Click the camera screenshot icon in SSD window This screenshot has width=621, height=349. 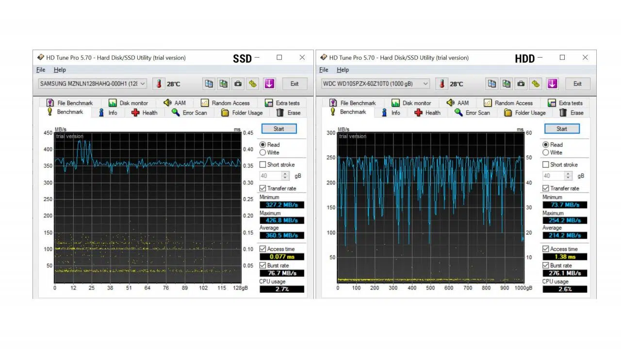click(x=238, y=84)
